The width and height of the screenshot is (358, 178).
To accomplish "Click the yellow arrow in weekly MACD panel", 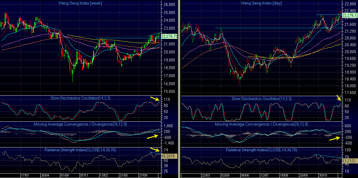I will point(152,136).
